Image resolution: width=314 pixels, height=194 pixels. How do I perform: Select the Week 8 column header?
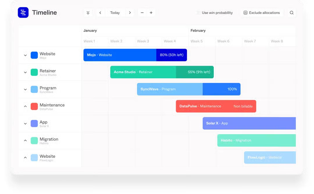[277, 41]
